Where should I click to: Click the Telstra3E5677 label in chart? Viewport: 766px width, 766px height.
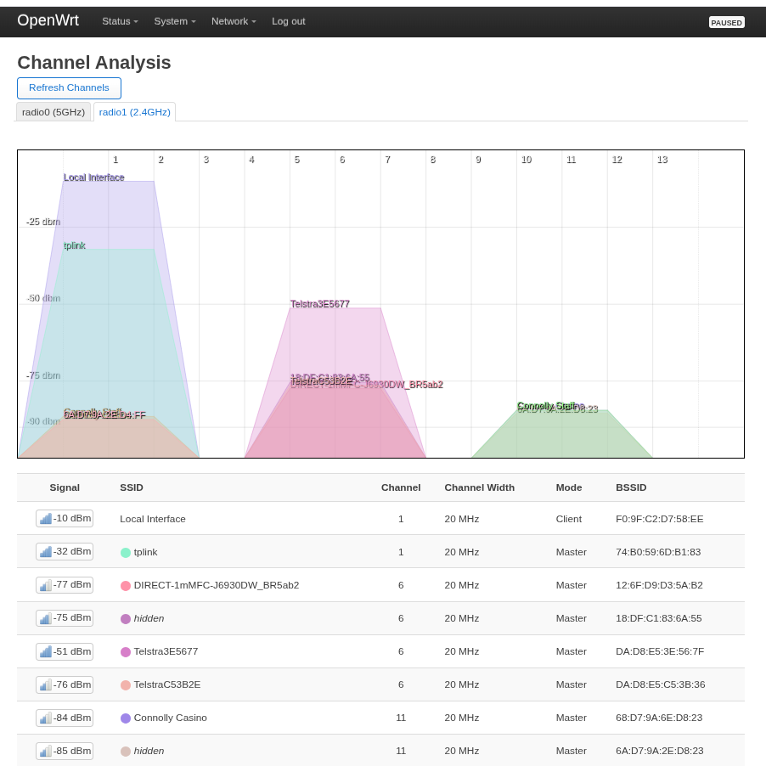coord(320,304)
